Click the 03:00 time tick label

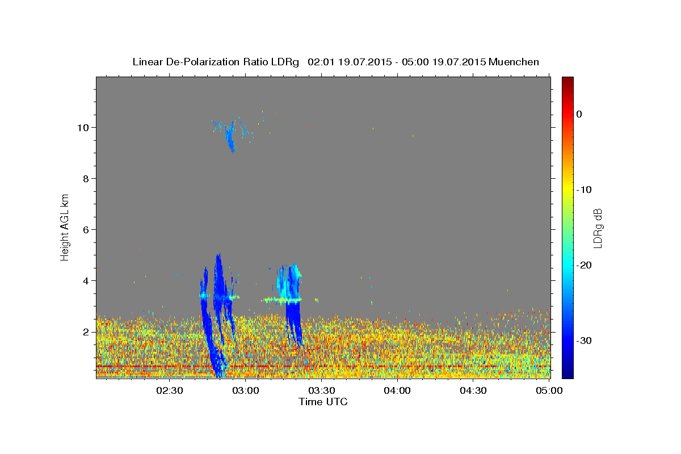pos(245,390)
